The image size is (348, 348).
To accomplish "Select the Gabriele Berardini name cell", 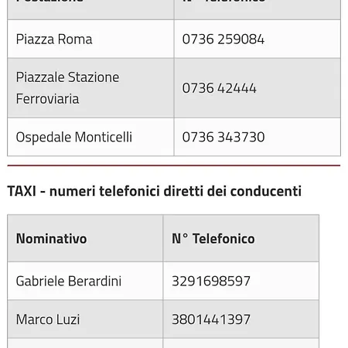I will coord(85,281).
